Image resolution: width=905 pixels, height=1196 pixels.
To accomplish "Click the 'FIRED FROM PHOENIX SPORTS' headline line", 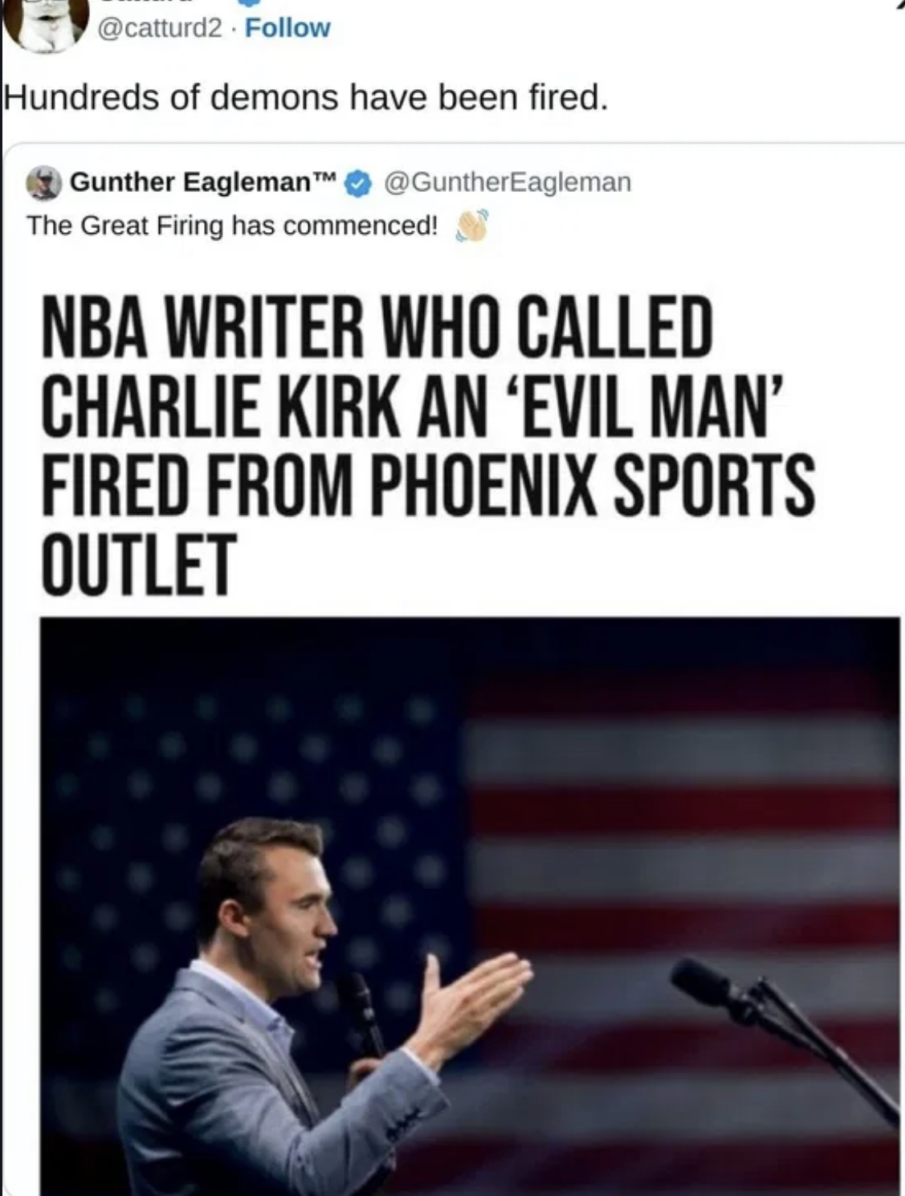I will [428, 486].
